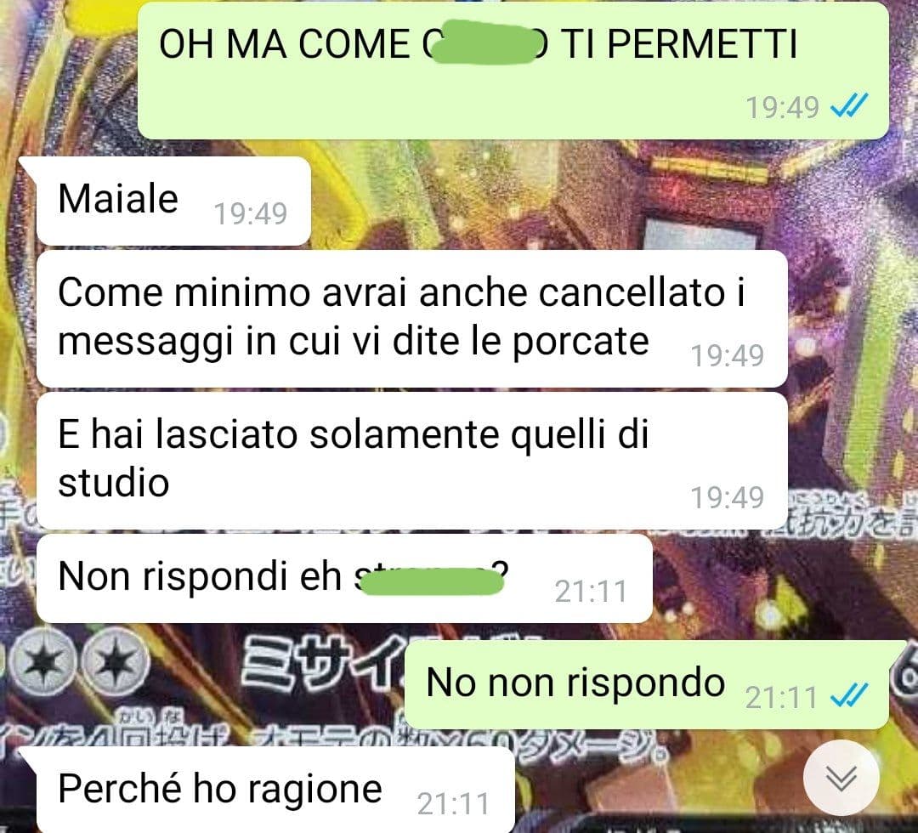The width and height of the screenshot is (918, 833).
Task: Click the 19:49 timestamp on "Maiale"
Action: tap(251, 213)
